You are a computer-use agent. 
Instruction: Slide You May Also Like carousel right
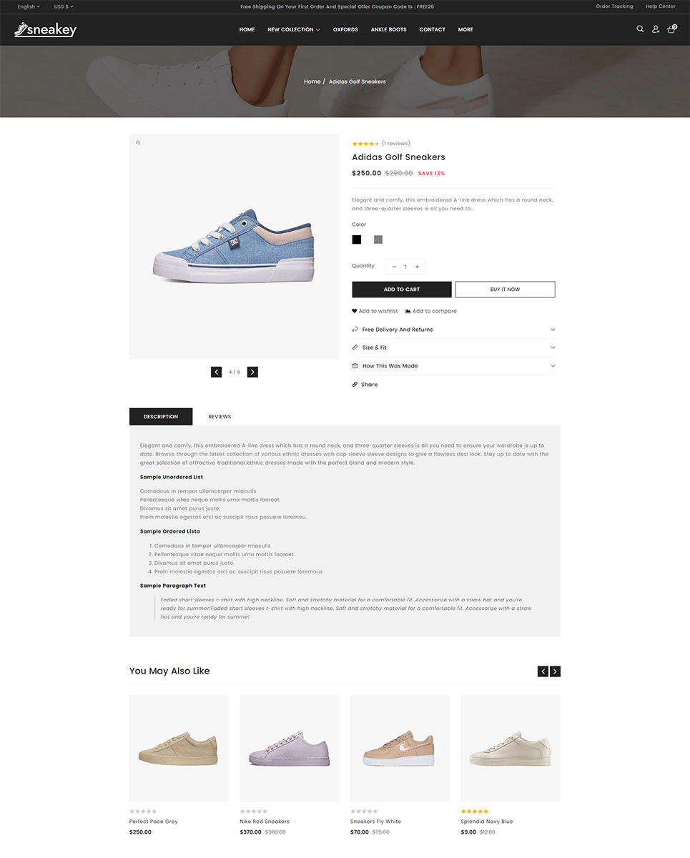click(556, 671)
